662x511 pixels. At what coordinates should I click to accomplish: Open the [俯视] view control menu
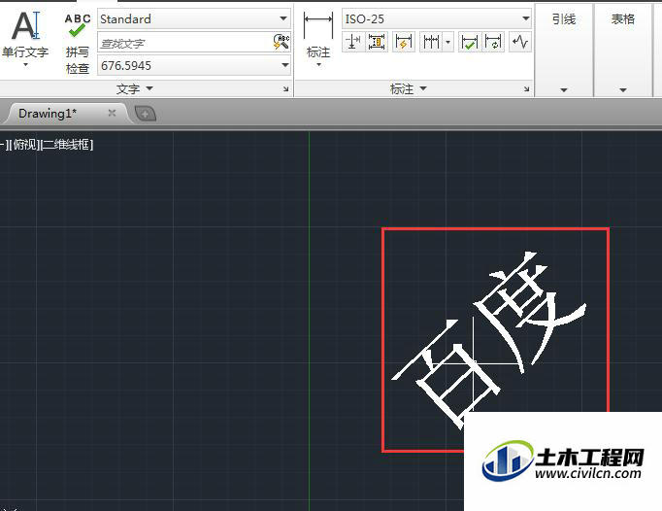pos(25,145)
